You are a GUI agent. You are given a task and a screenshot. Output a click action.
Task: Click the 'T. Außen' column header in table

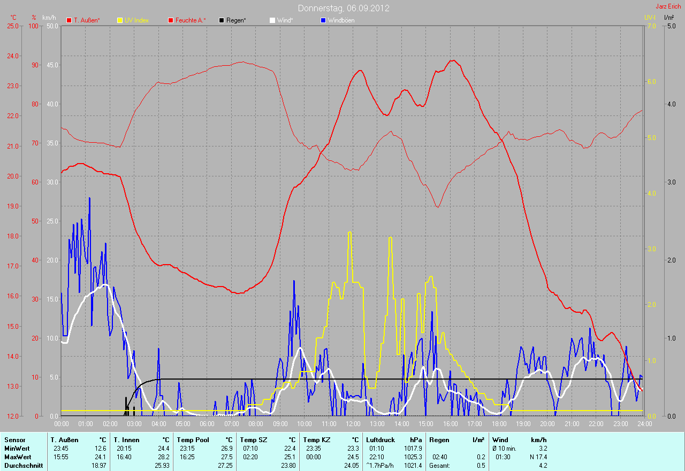pyautogui.click(x=65, y=440)
